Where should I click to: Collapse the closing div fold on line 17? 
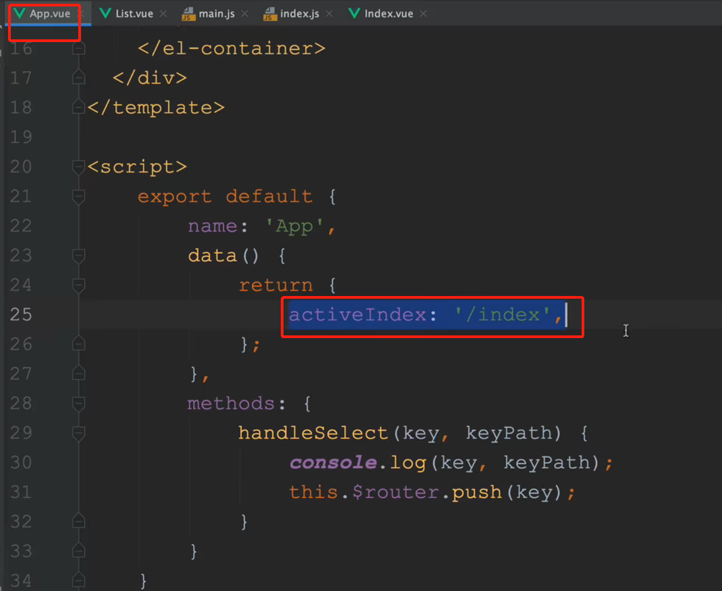coord(79,78)
